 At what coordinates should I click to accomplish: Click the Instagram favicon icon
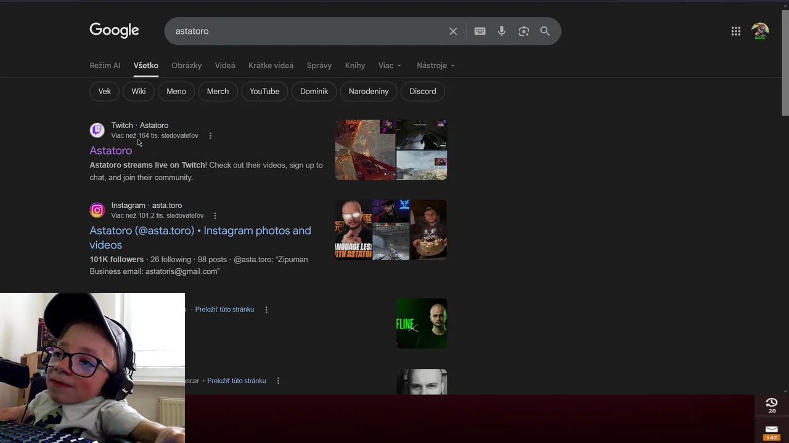click(x=97, y=210)
